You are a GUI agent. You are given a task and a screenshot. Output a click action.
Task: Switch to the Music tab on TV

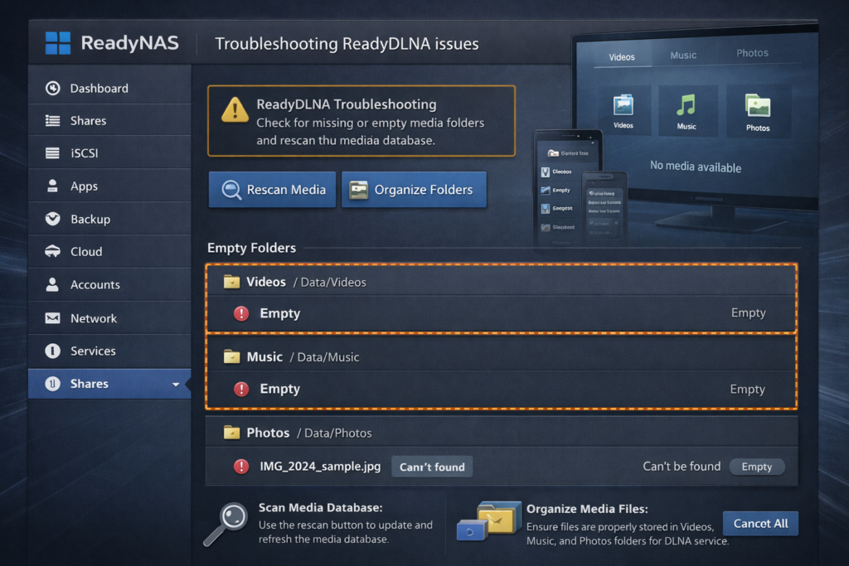click(x=683, y=56)
